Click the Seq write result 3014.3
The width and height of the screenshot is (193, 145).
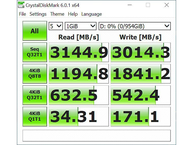pyautogui.click(x=141, y=52)
